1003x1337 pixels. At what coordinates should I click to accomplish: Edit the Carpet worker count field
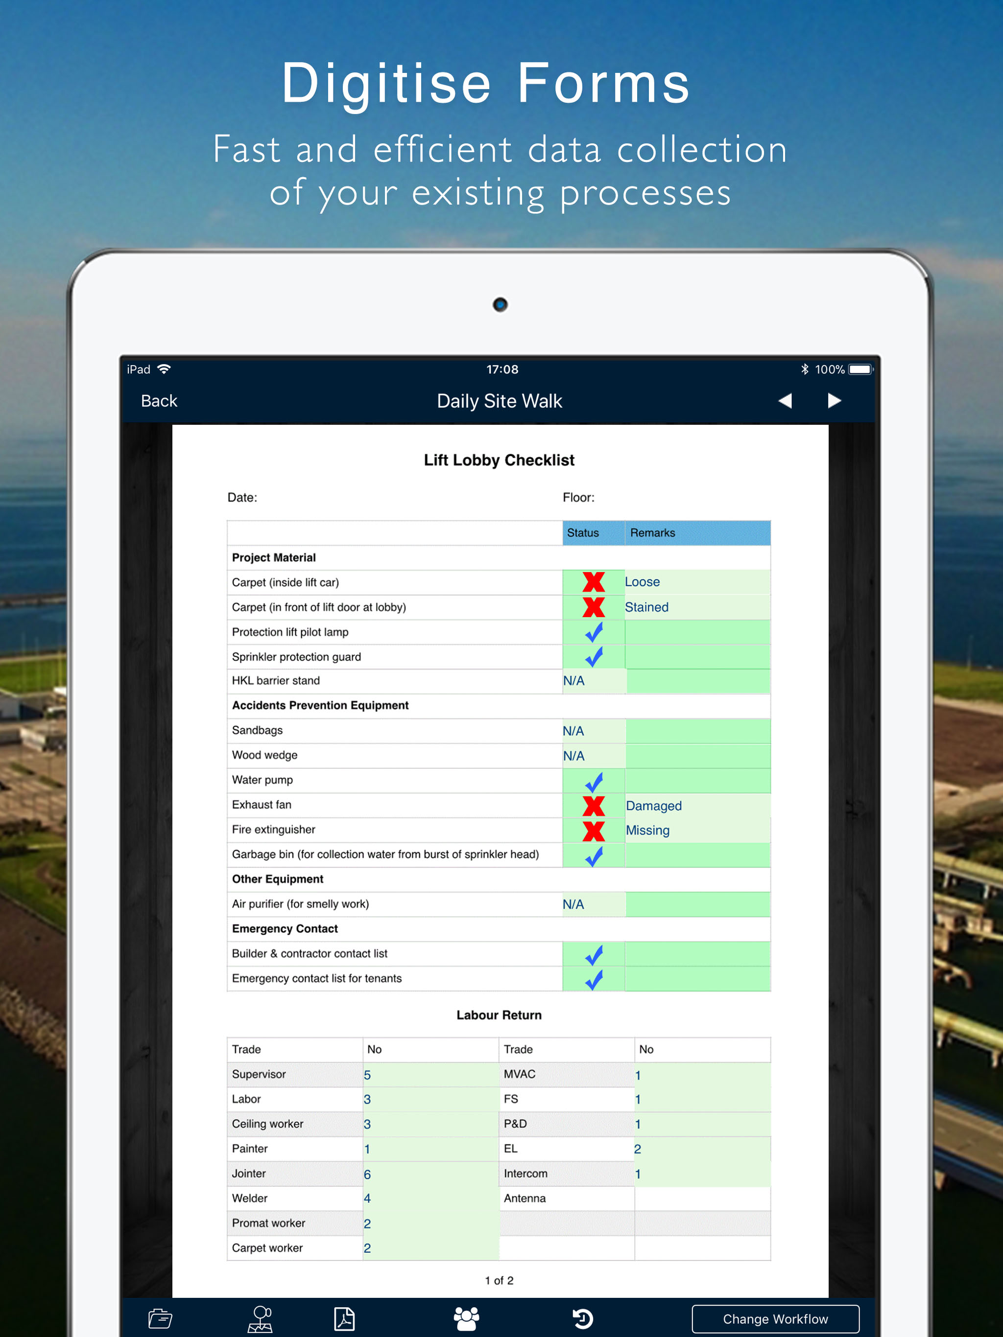click(430, 1249)
